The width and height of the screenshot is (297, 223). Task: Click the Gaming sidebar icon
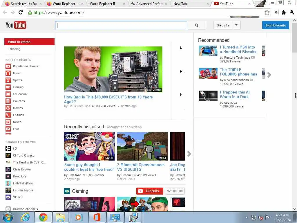(x=8, y=87)
